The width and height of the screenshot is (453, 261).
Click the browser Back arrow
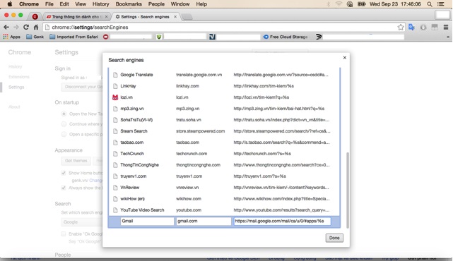click(x=6, y=27)
